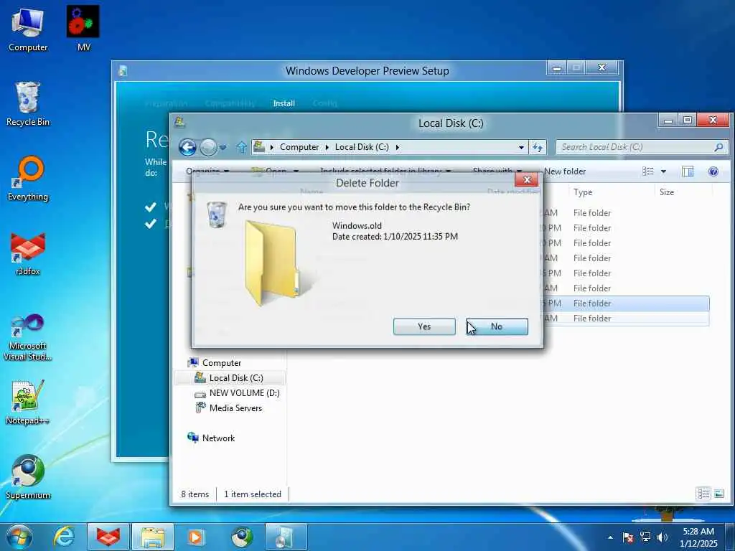Screen dimensions: 735x551
Task: Go forward in Local Disk explorer
Action: pyautogui.click(x=208, y=148)
